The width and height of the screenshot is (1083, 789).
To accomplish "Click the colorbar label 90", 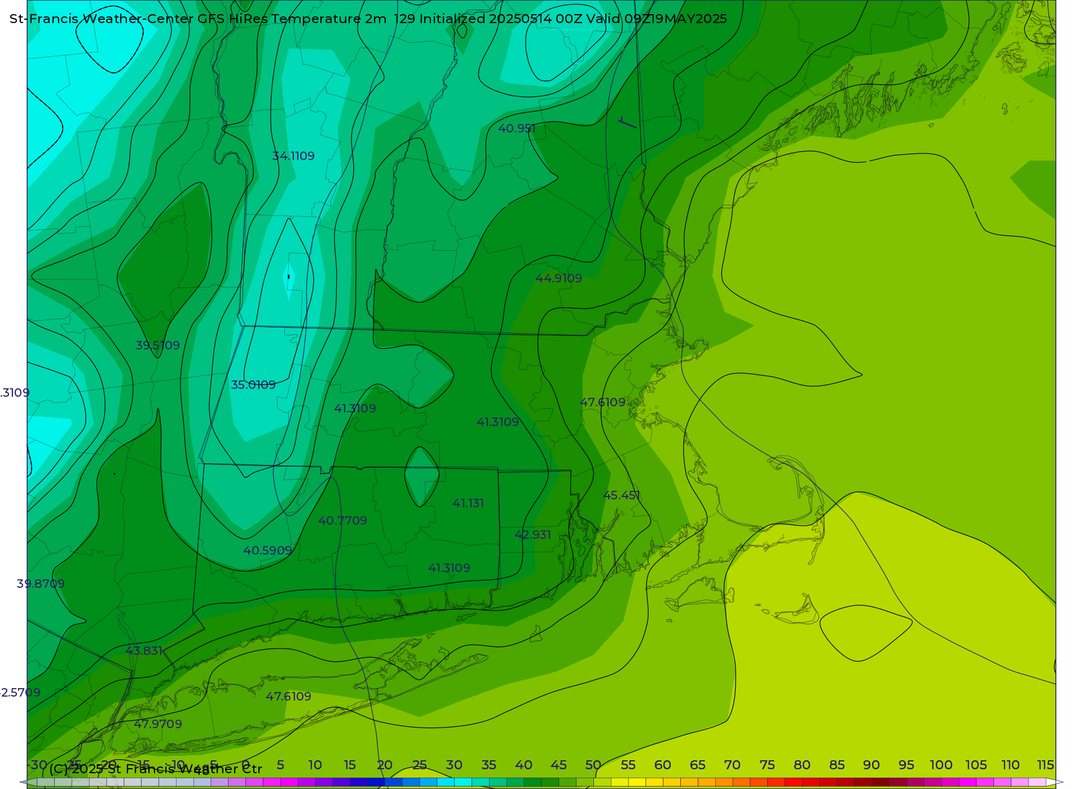I will [x=871, y=765].
